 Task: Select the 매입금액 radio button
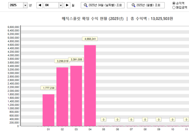pos(174,8)
